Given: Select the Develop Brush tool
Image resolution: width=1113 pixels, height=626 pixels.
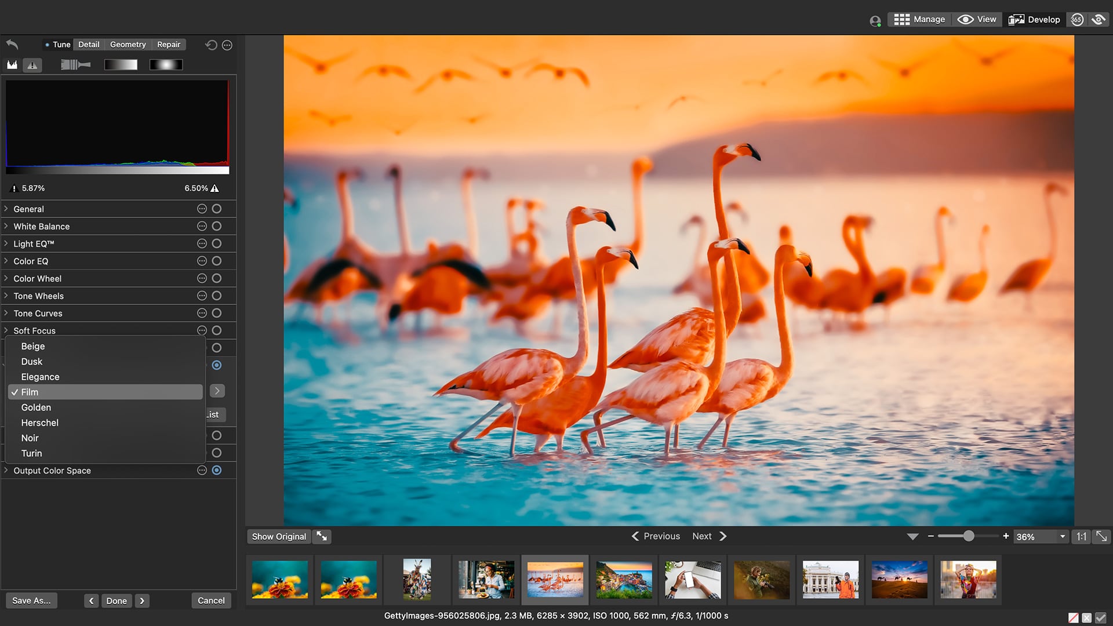Looking at the screenshot, I should coord(75,64).
